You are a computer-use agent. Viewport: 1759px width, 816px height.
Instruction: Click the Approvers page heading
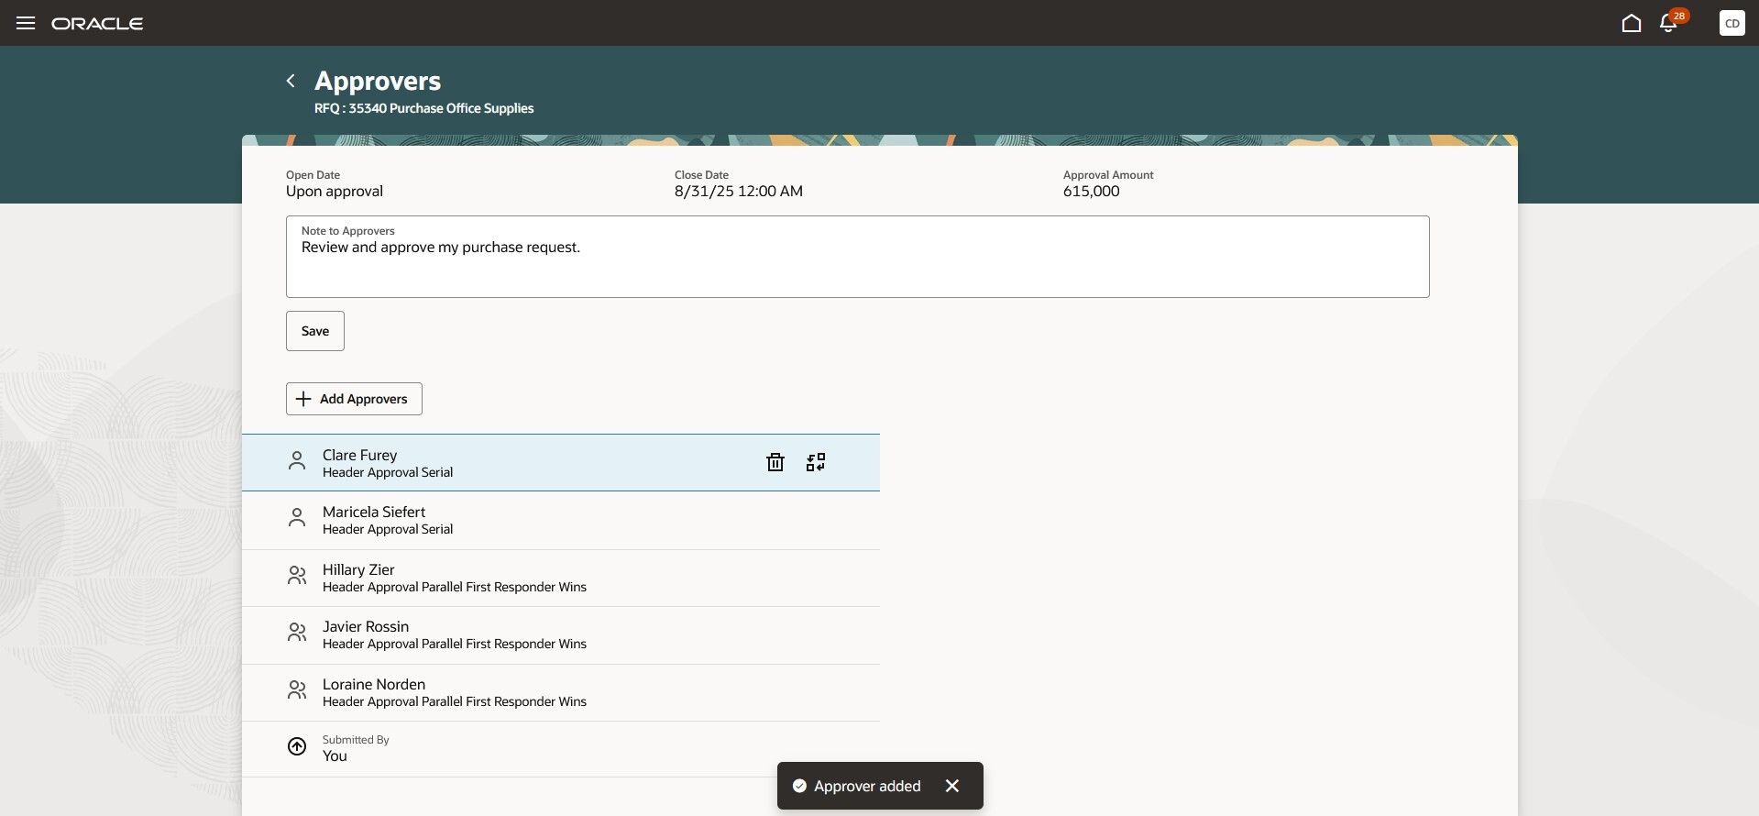pos(378,81)
